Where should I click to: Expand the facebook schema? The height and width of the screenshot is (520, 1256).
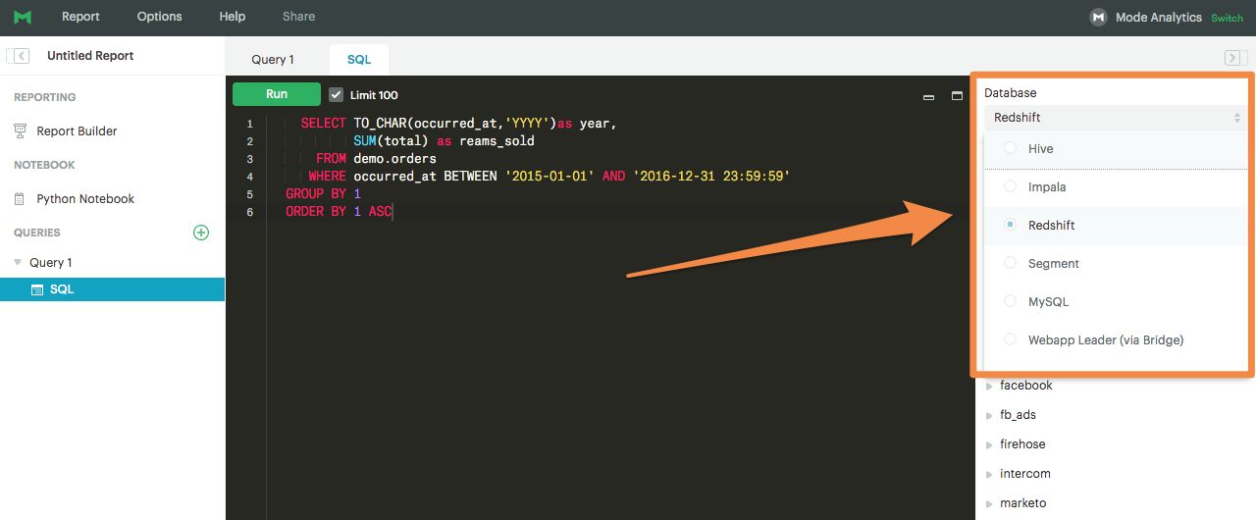point(989,387)
